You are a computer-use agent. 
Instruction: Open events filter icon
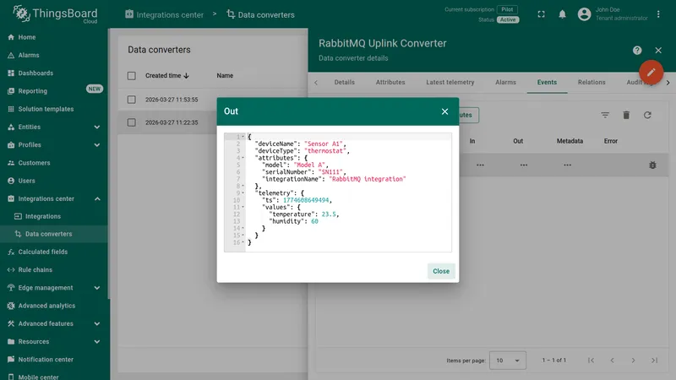[605, 115]
